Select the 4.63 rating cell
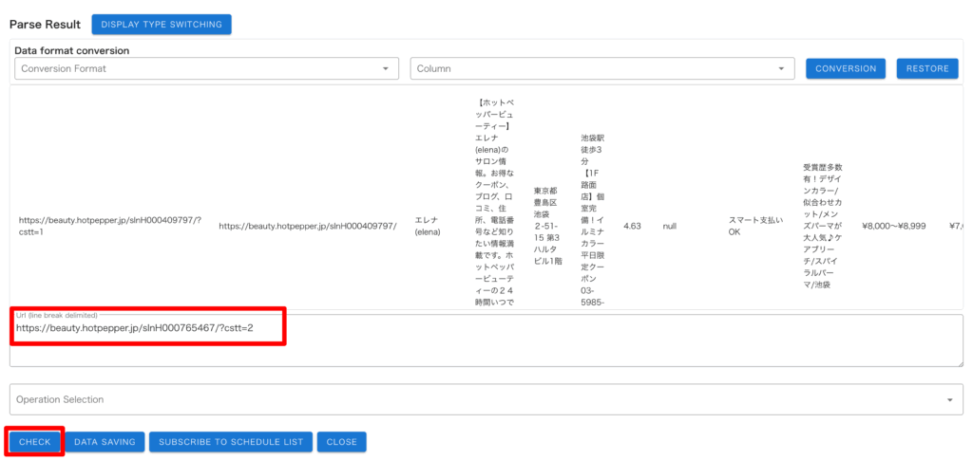The image size is (973, 460). pos(632,226)
